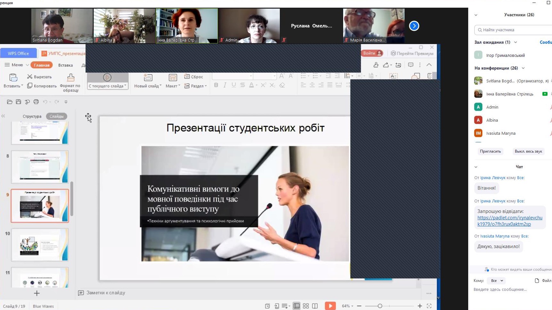Click the Print icon in quick access toolbar
Viewport: 552px width, 310px height.
36,102
